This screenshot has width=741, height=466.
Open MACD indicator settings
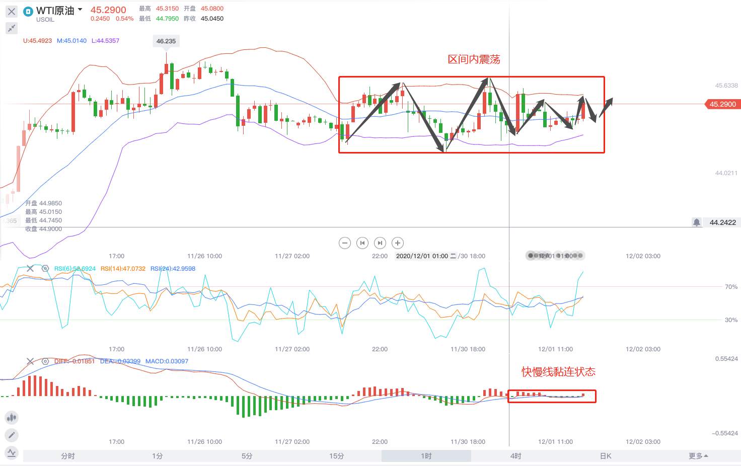pos(45,361)
